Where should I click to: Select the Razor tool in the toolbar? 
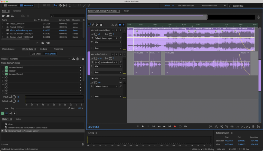click(60, 6)
